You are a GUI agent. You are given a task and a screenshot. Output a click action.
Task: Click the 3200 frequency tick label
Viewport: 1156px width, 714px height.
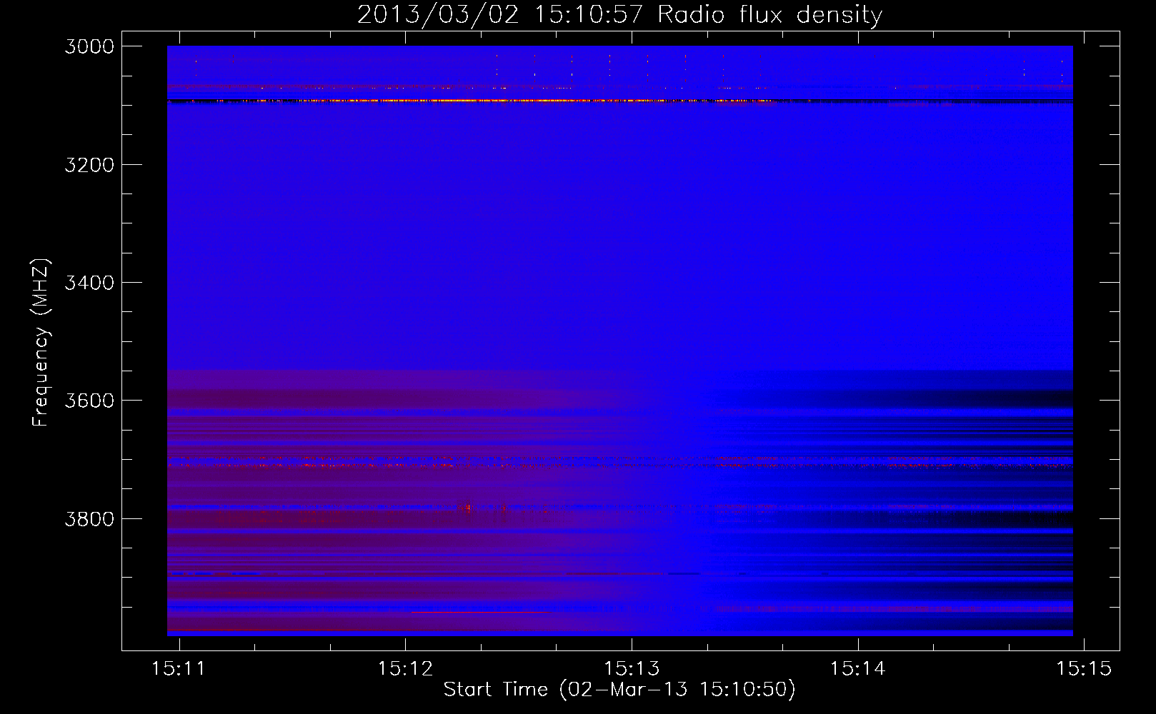pos(89,165)
